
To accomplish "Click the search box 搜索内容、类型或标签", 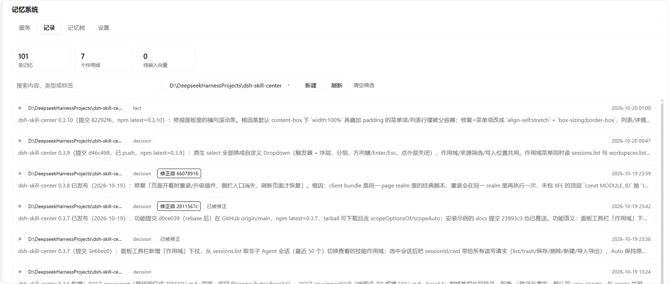I will (x=86, y=85).
